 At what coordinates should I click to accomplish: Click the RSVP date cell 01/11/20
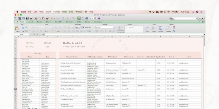pyautogui.click(x=48, y=43)
